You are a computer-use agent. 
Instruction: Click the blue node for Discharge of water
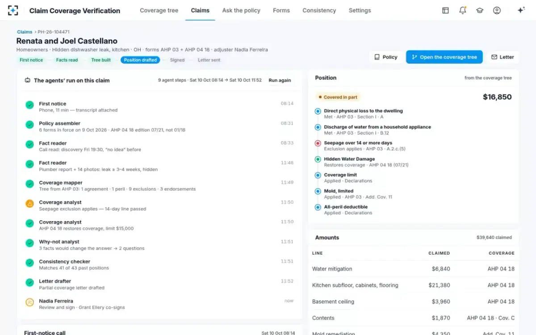pyautogui.click(x=318, y=127)
